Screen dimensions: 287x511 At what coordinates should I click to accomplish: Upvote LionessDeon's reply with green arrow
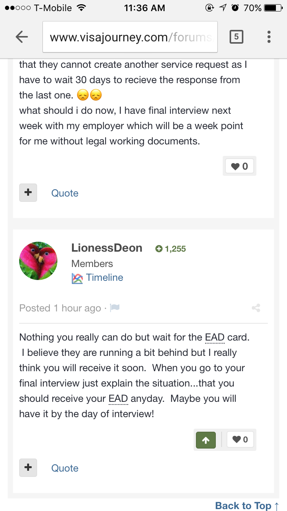(x=206, y=440)
